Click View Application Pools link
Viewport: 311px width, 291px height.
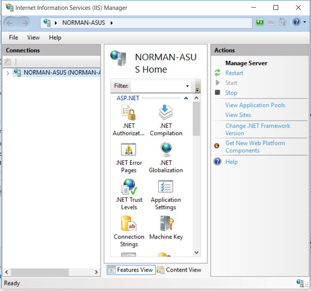pos(255,105)
